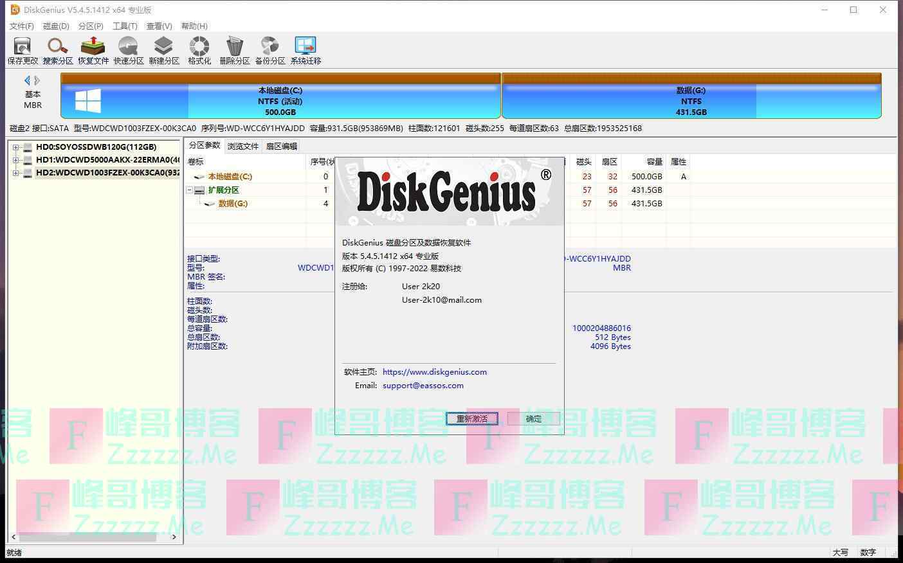
Task: Click support@eassos.com email link
Action: (x=423, y=386)
